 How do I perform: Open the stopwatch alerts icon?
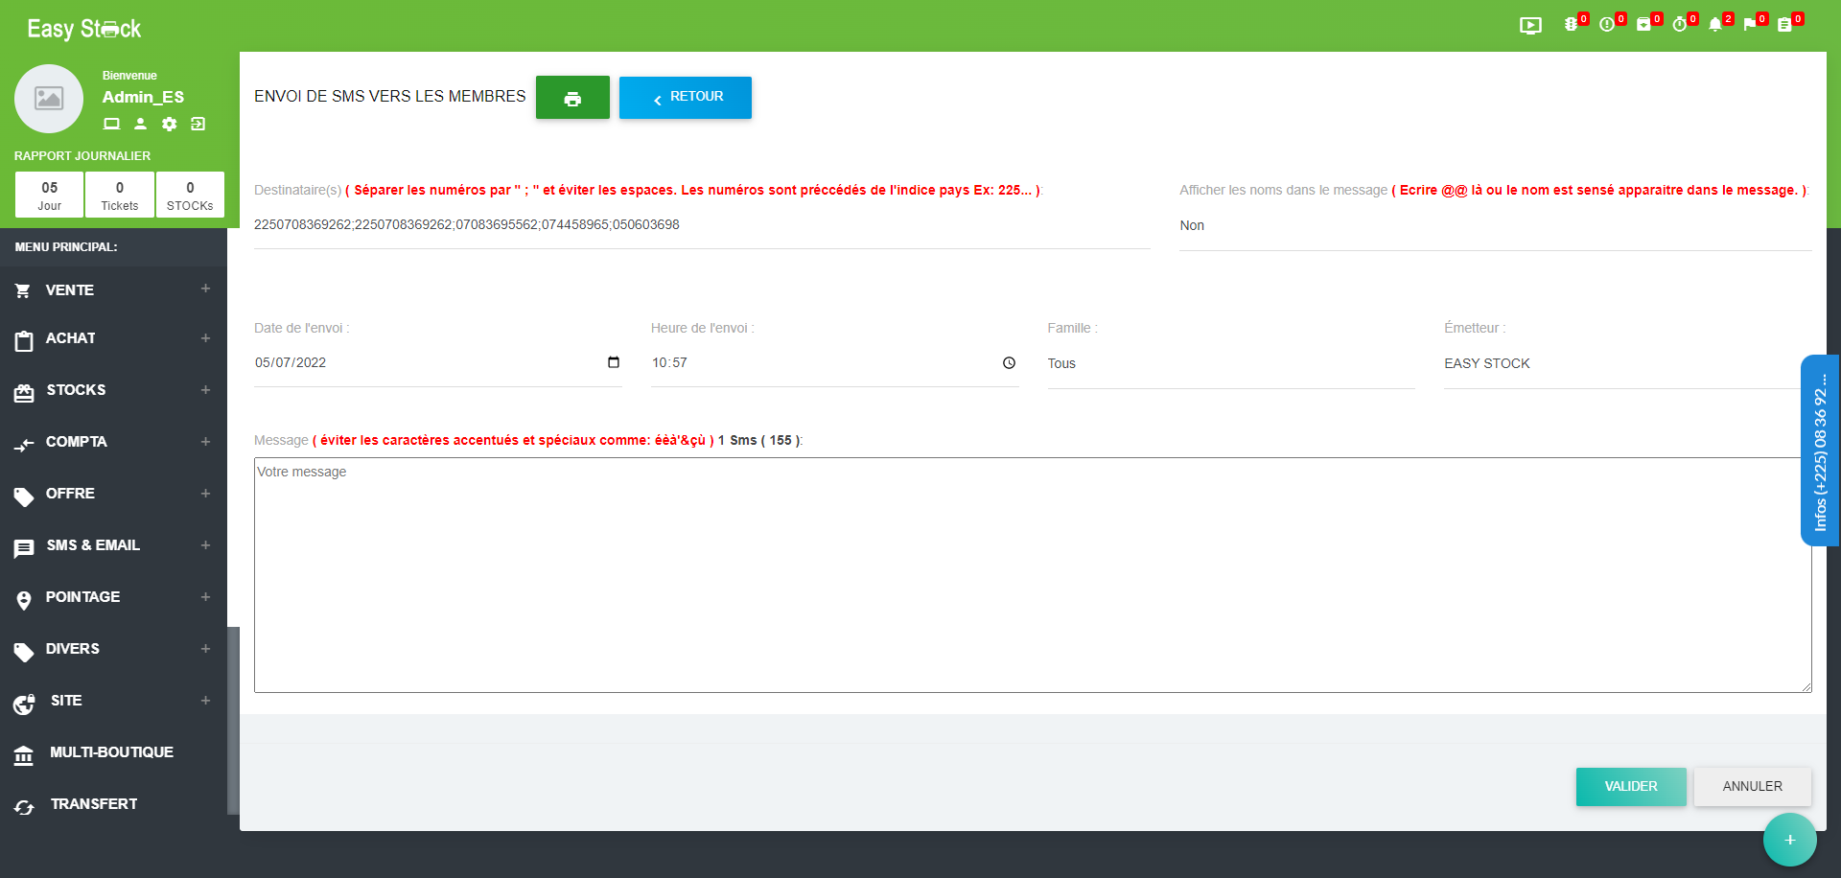[1680, 25]
